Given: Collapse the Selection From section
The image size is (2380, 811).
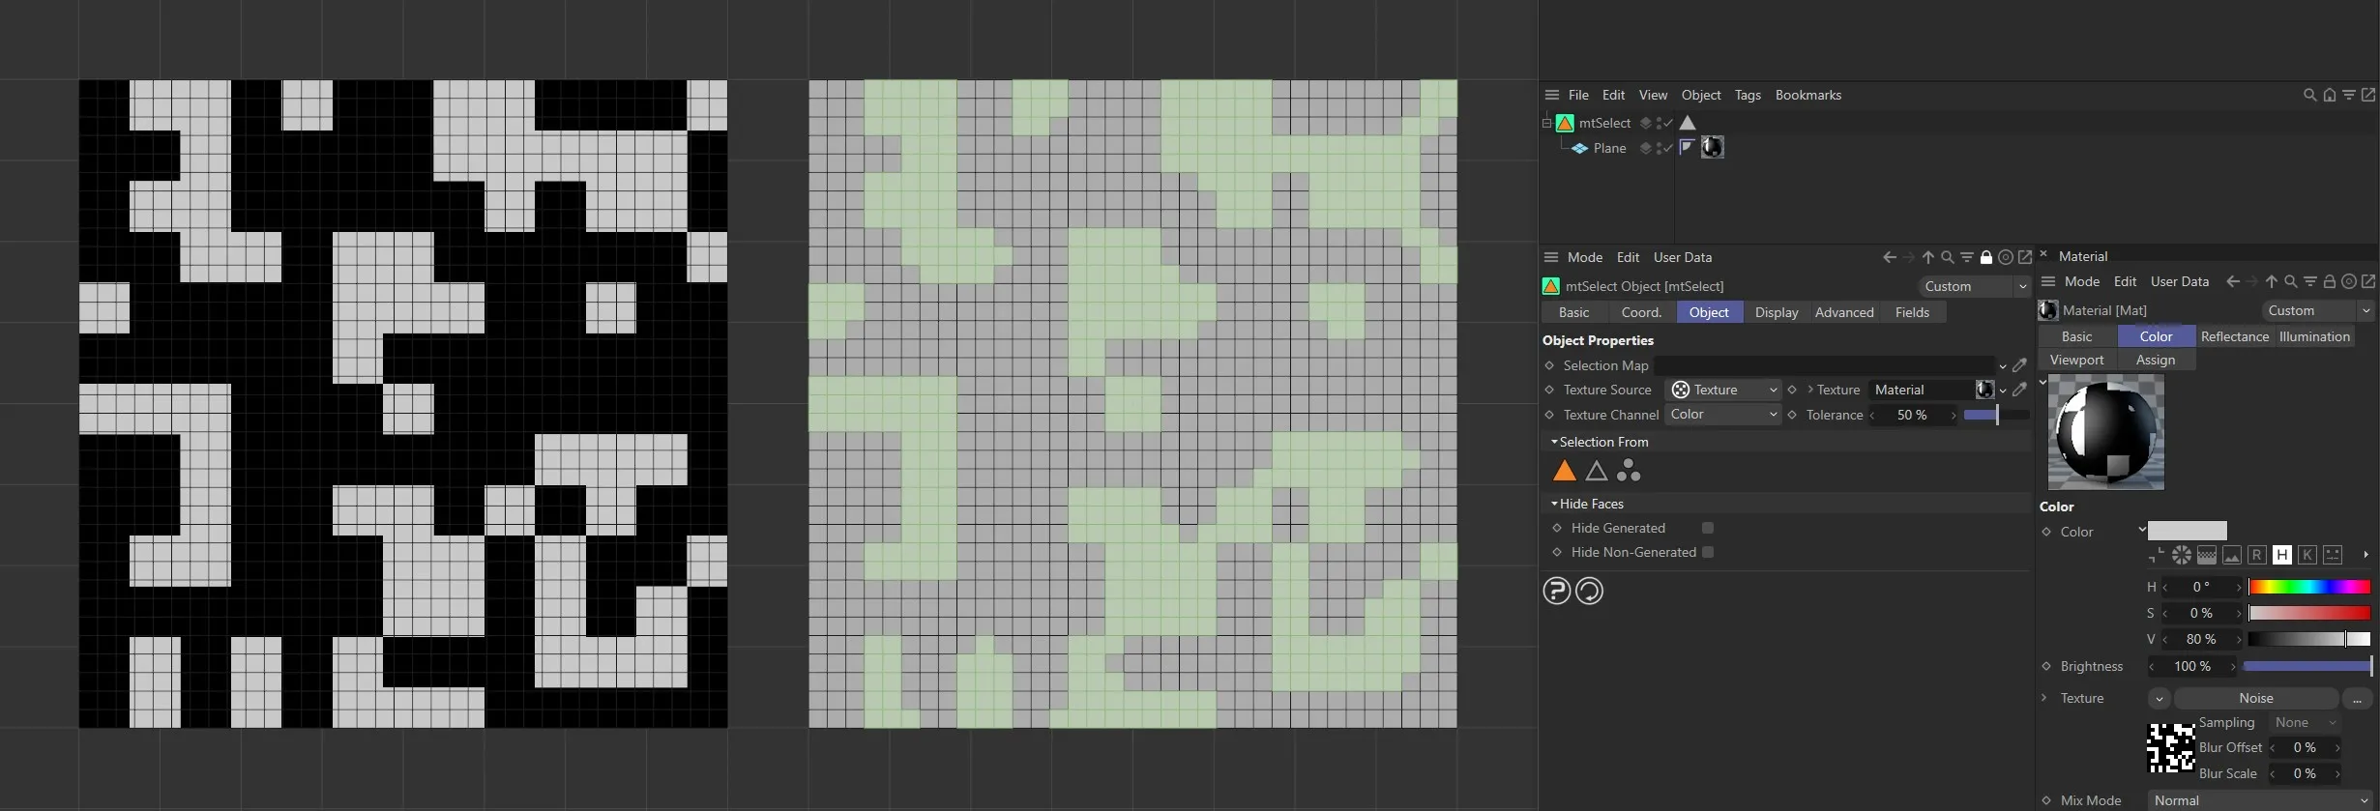Looking at the screenshot, I should [x=1554, y=442].
